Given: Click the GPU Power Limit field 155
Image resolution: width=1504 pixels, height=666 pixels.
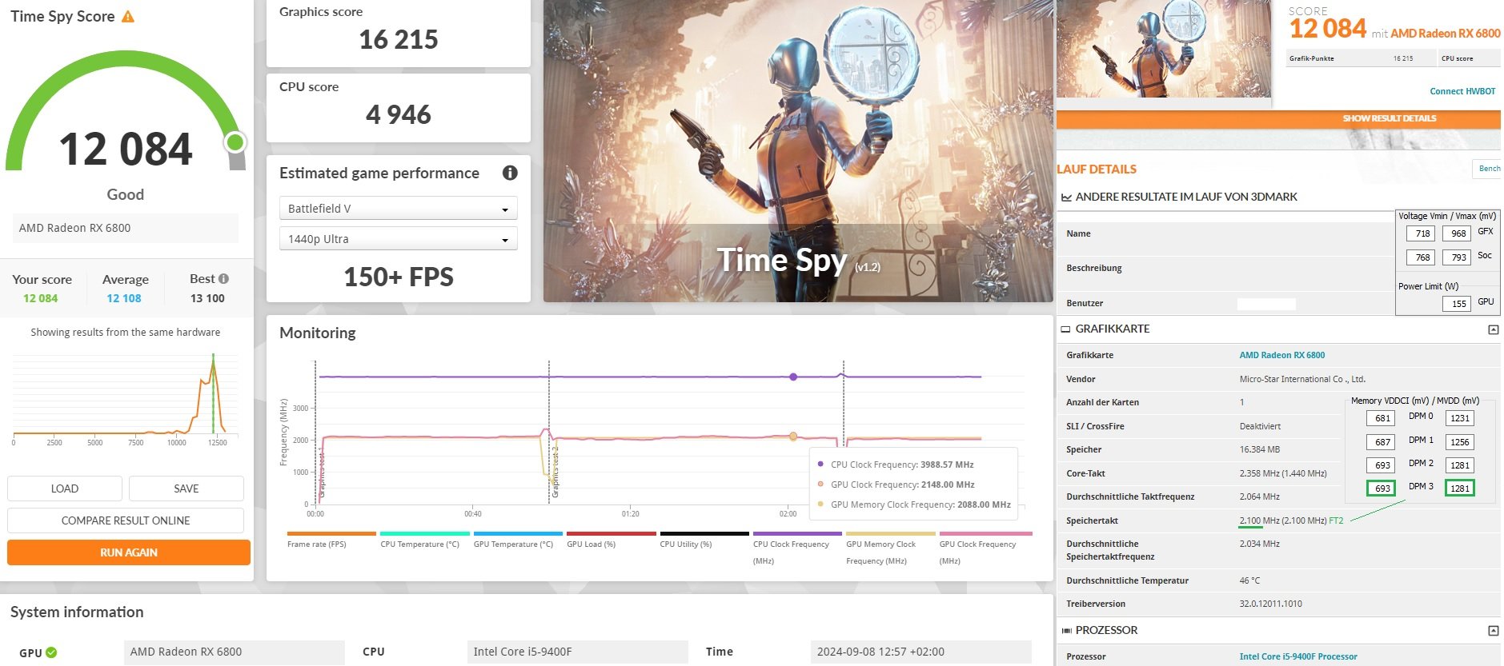Looking at the screenshot, I should 1458,304.
